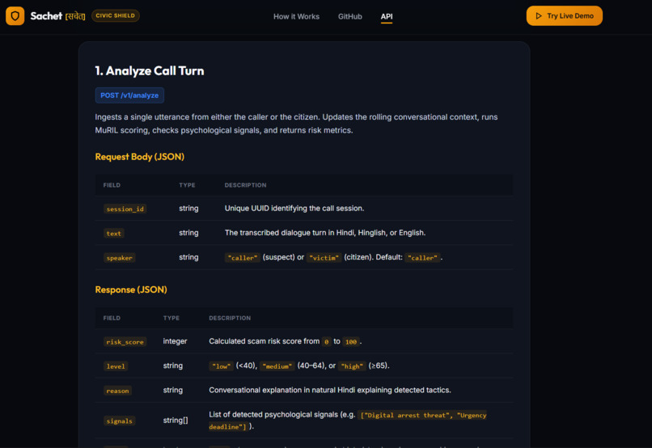Select the 'Request Body (JSON)' heading
652x448 pixels.
click(139, 157)
